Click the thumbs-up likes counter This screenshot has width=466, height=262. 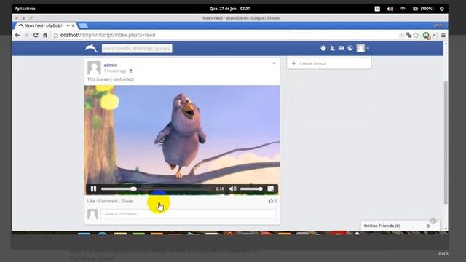pyautogui.click(x=272, y=201)
